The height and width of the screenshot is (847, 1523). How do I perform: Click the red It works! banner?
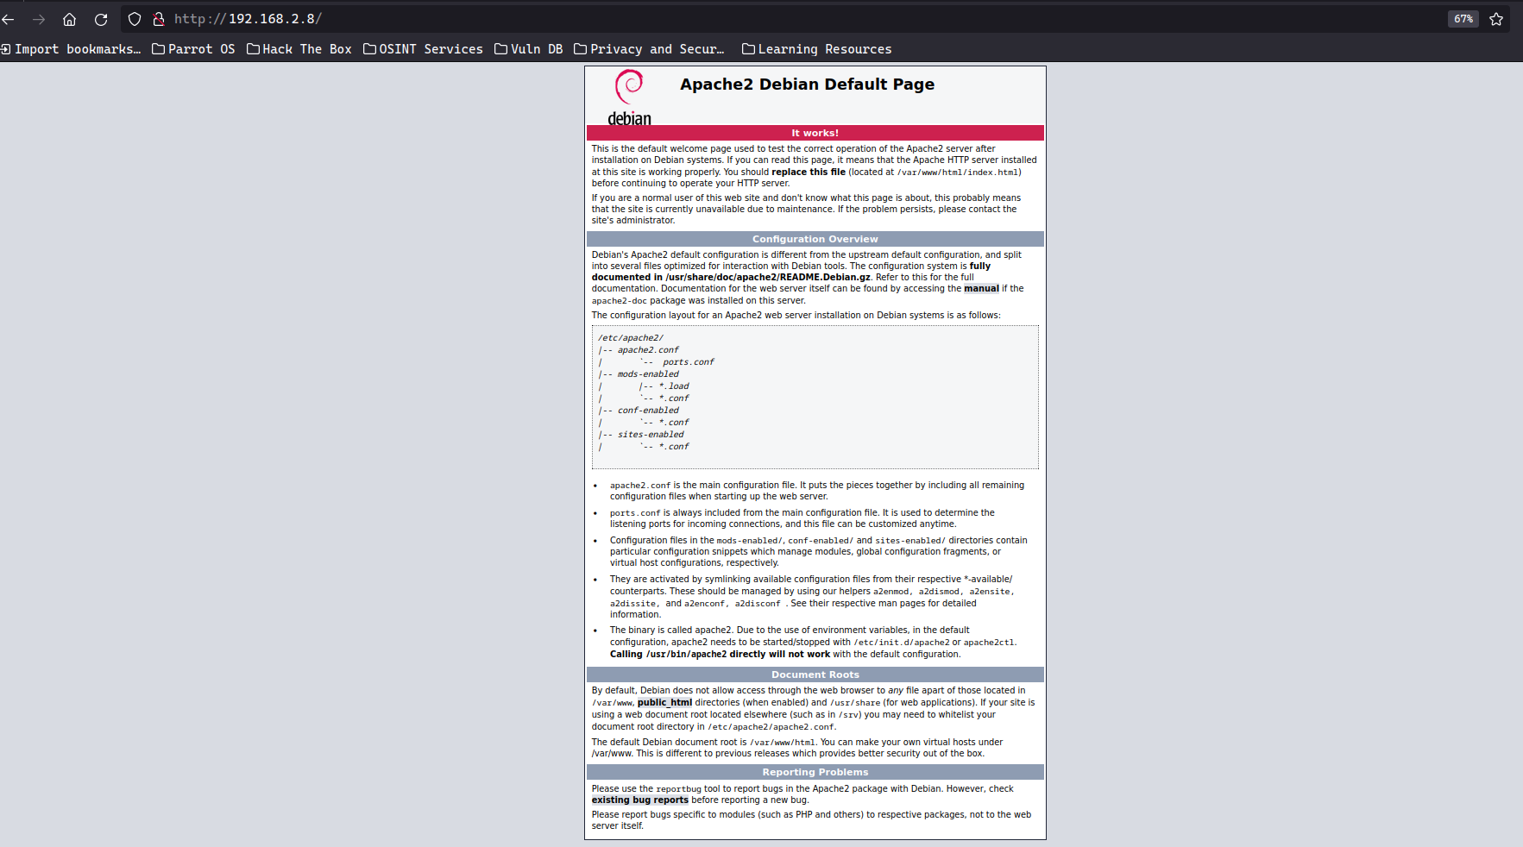coord(815,133)
